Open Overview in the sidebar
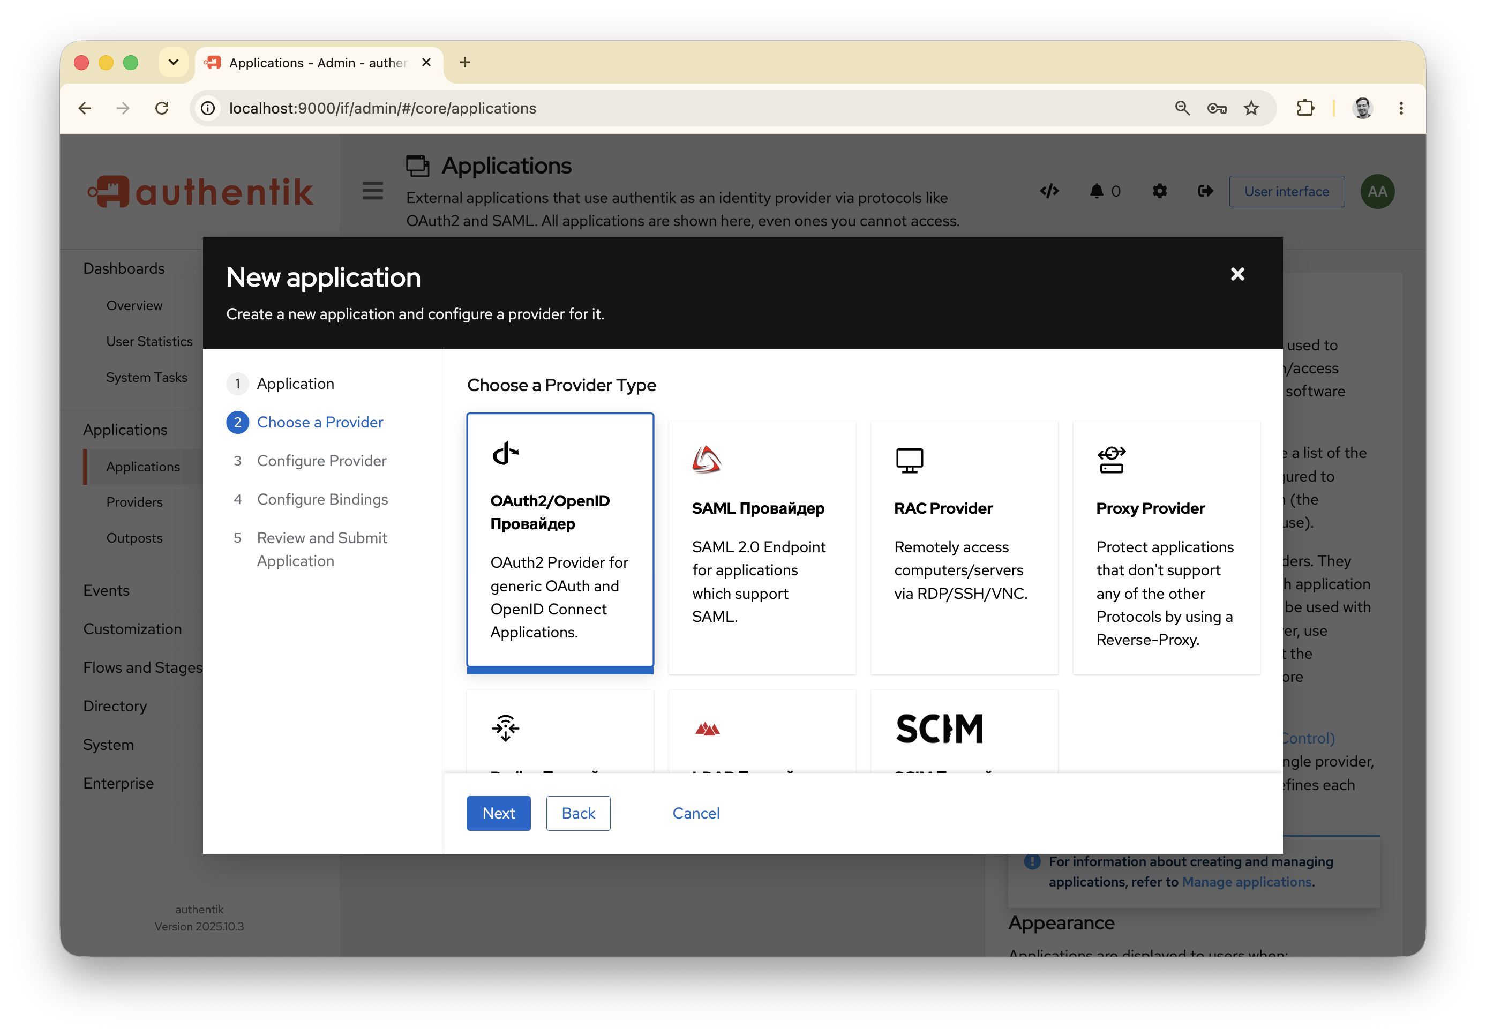Screen dimensions: 1486x1036 point(134,305)
